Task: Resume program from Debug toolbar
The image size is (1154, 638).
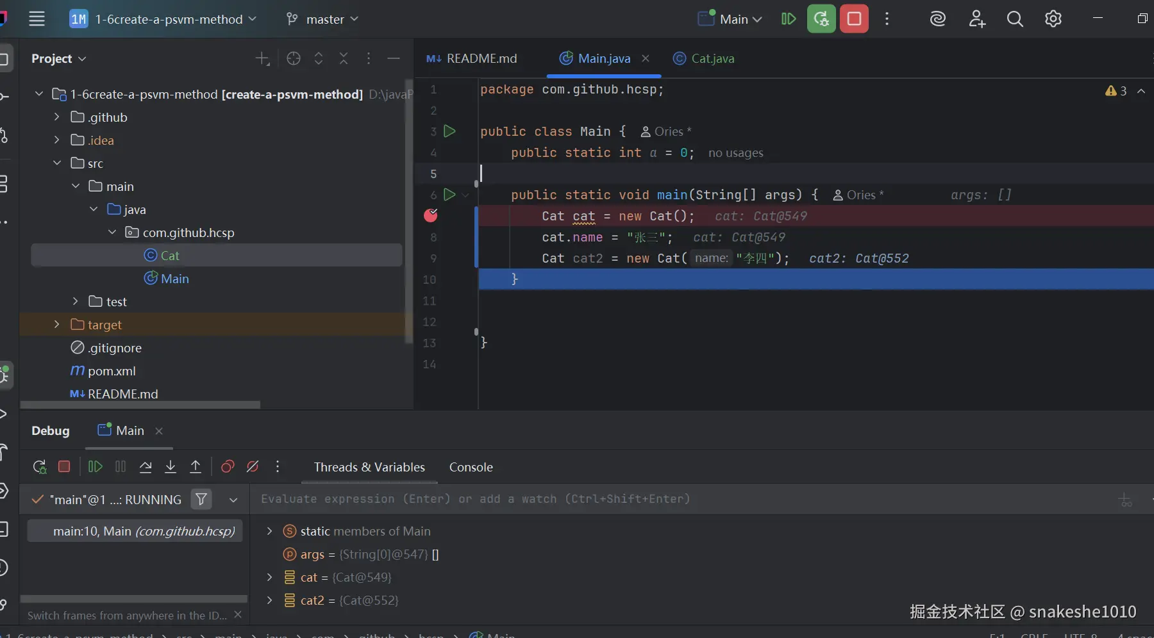Action: pos(95,466)
